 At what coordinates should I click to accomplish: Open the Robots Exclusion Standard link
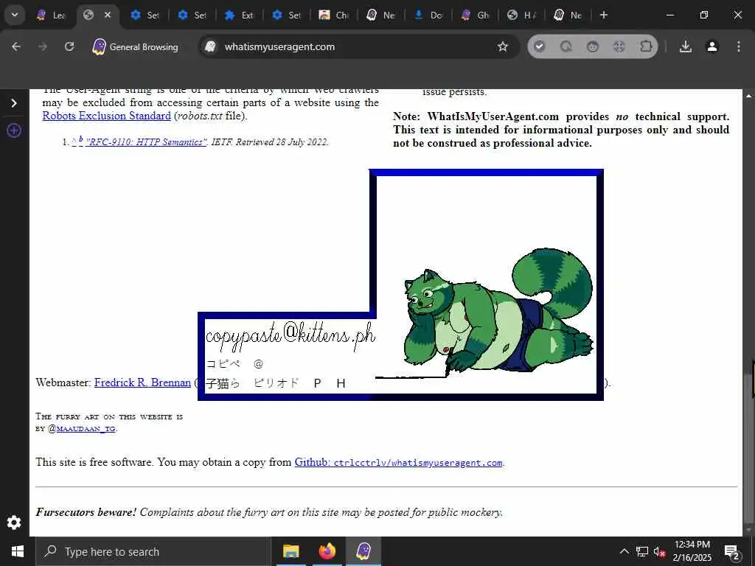(x=106, y=116)
